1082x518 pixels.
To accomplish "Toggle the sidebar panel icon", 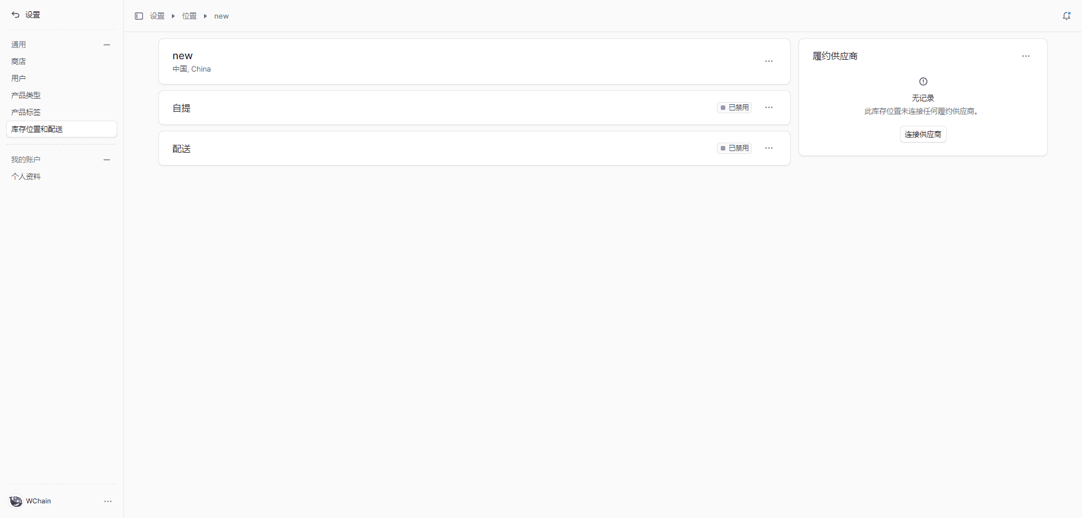I will [x=139, y=16].
